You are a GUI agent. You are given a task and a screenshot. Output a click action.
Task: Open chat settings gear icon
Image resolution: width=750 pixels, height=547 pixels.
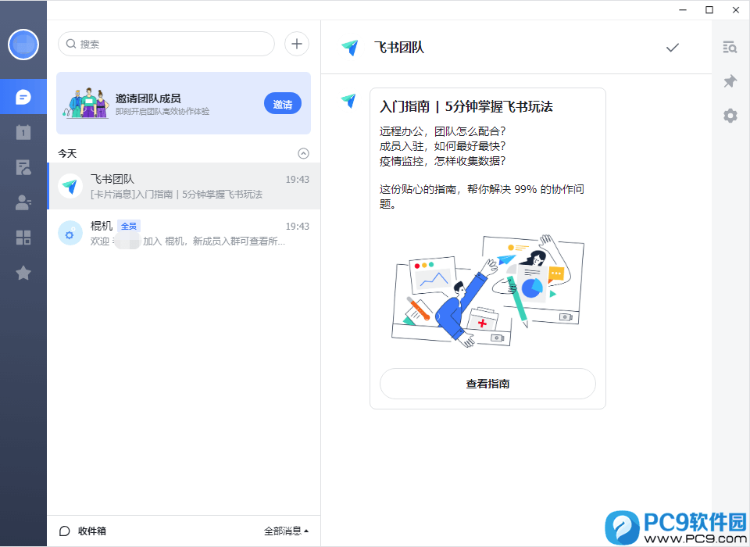point(730,116)
